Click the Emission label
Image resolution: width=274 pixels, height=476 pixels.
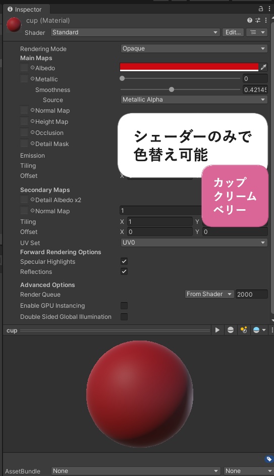click(32, 156)
